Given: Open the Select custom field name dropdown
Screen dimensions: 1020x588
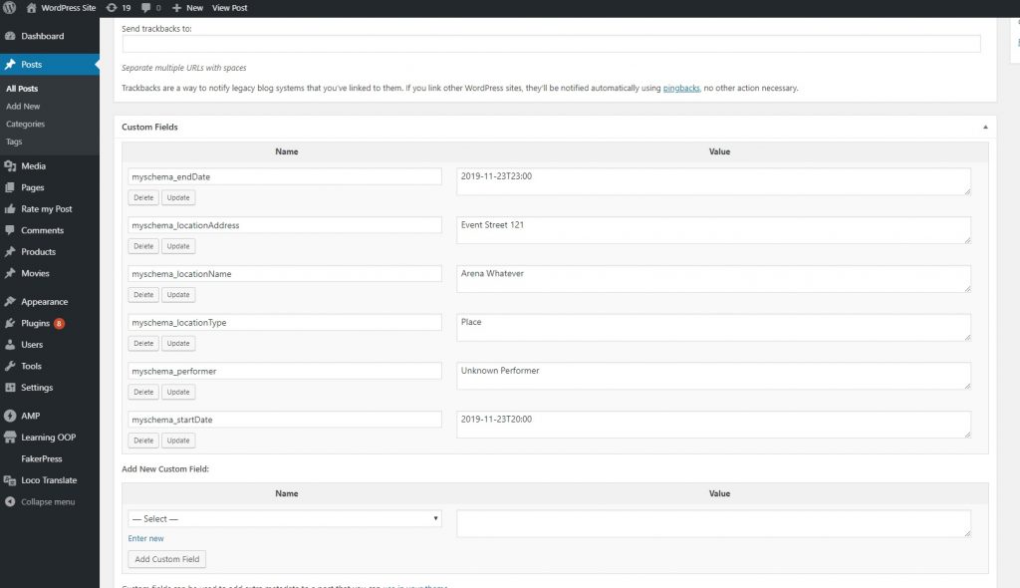Looking at the screenshot, I should 285,519.
